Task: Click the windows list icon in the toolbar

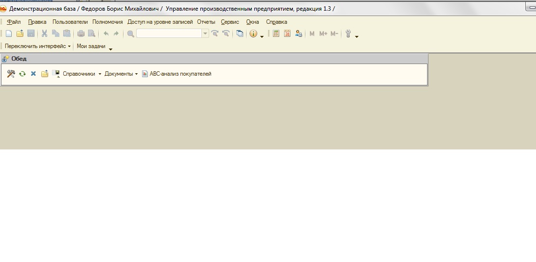Action: 240,33
